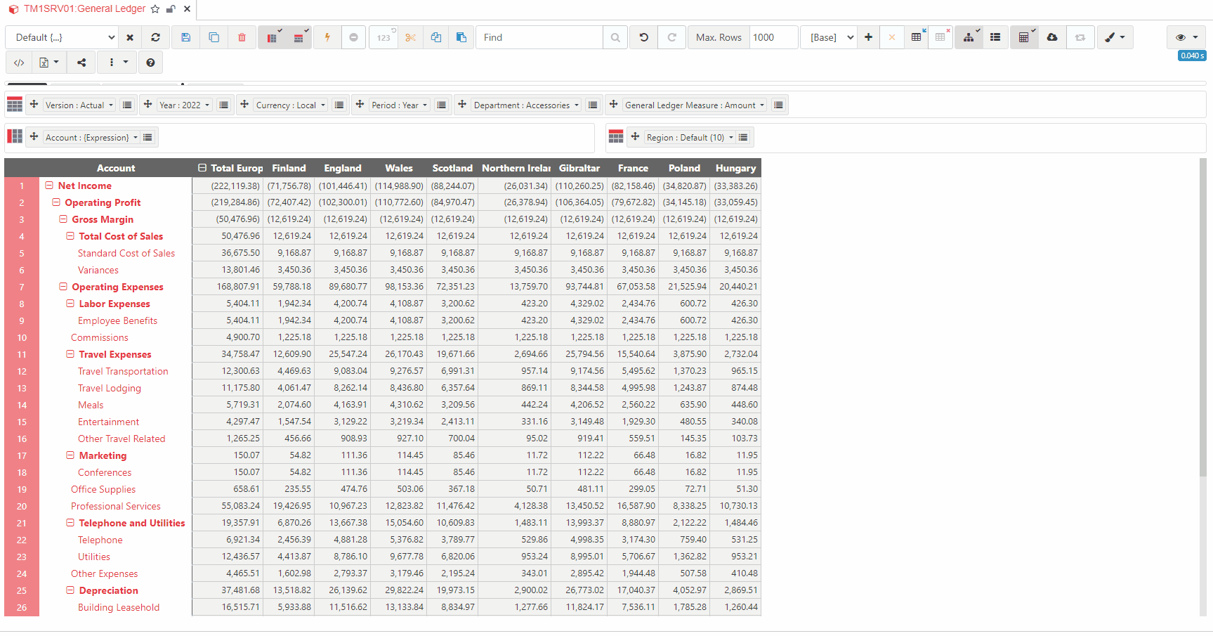Open help with the question mark icon
Viewport: 1213px width, 636px height.
click(150, 62)
